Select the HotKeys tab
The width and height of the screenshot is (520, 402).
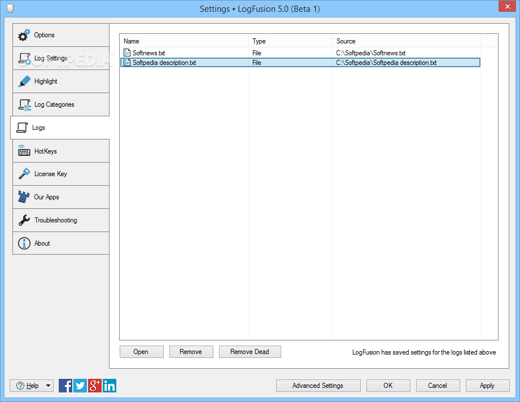pos(61,151)
